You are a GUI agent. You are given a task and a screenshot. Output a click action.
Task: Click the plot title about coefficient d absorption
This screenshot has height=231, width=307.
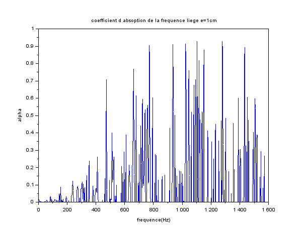[x=153, y=21]
